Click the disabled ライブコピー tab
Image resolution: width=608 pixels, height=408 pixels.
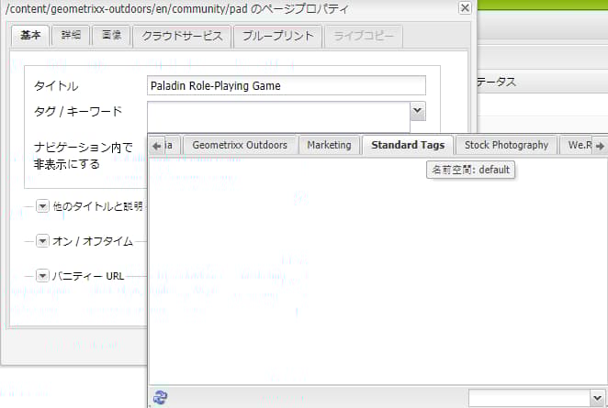(364, 37)
